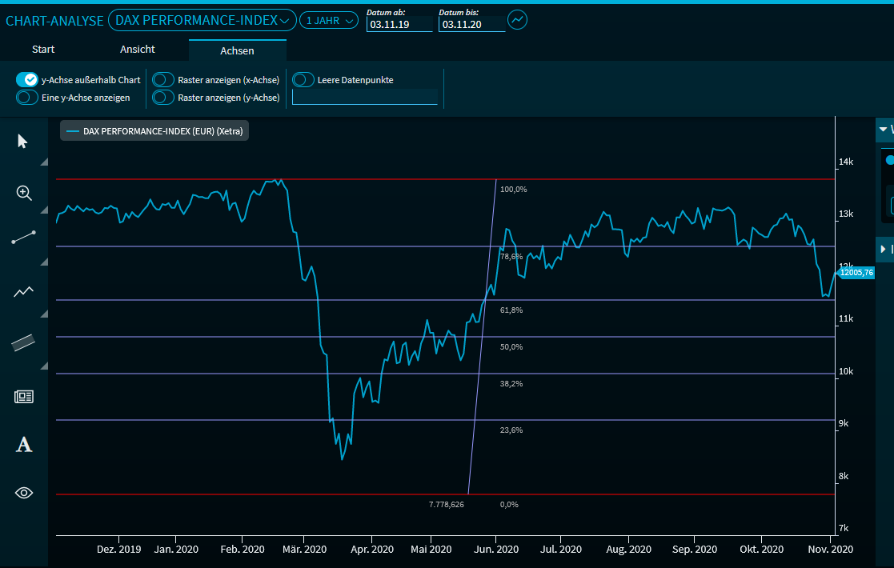Viewport: 894px width, 568px height.
Task: Click the round chart icon beside date fields
Action: [x=518, y=19]
